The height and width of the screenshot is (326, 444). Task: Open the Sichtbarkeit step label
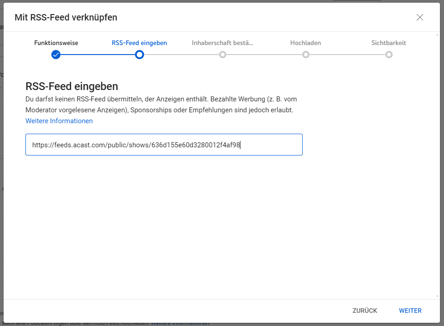(389, 43)
